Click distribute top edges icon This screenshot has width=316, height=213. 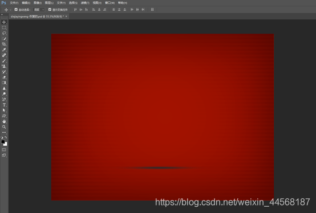(114, 10)
